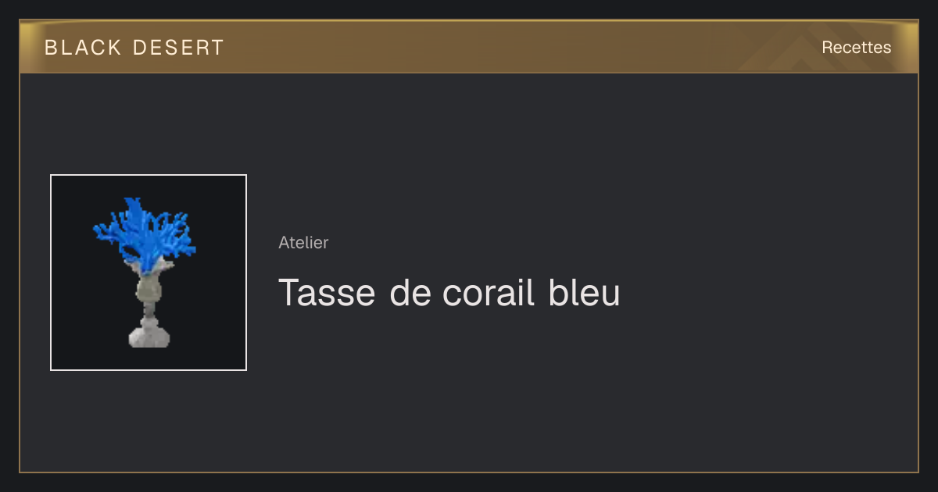Click the word bleu in the title

click(585, 293)
